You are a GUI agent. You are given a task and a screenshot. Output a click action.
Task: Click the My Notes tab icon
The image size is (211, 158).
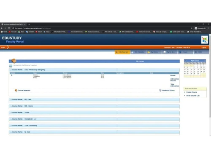149,52
